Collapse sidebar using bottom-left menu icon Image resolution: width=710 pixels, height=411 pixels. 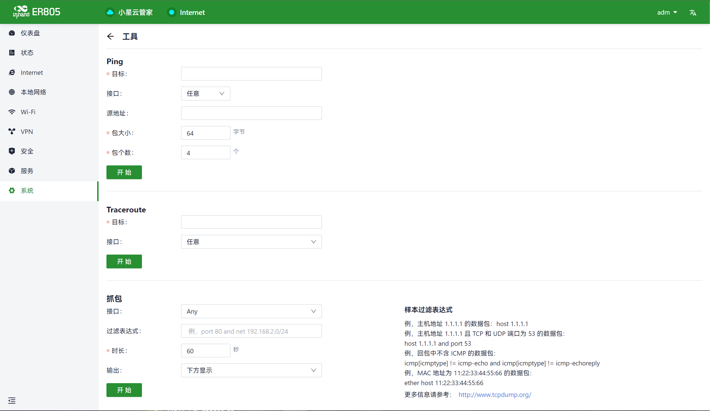12,400
